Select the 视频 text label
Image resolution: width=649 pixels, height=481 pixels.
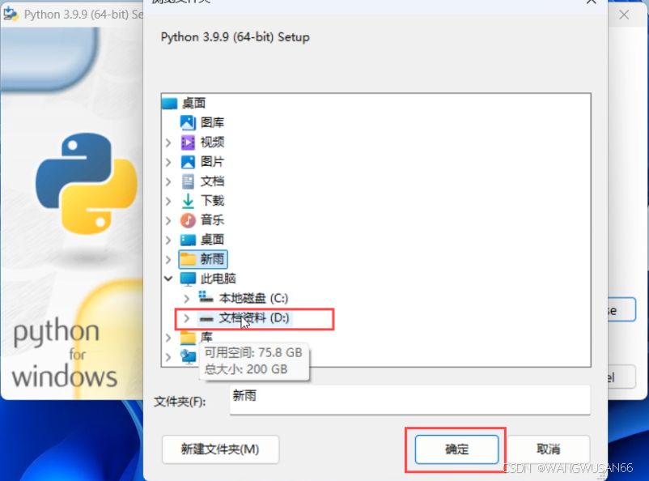[212, 143]
